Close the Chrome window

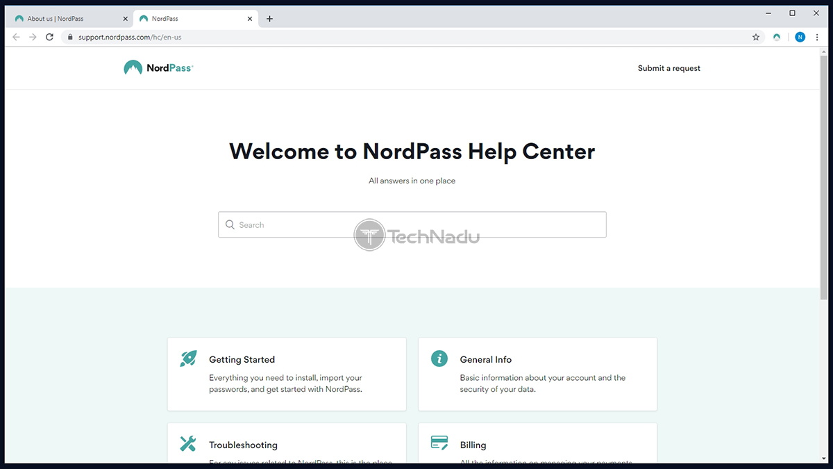click(x=816, y=13)
